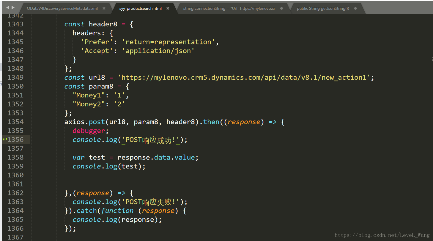Viewport: 433px width, 241px height.
Task: Click the 'application/json' string
Action: click(158, 51)
